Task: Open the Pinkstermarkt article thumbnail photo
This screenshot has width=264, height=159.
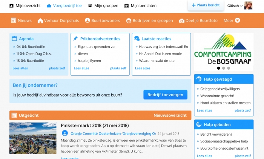Action: 33,138
